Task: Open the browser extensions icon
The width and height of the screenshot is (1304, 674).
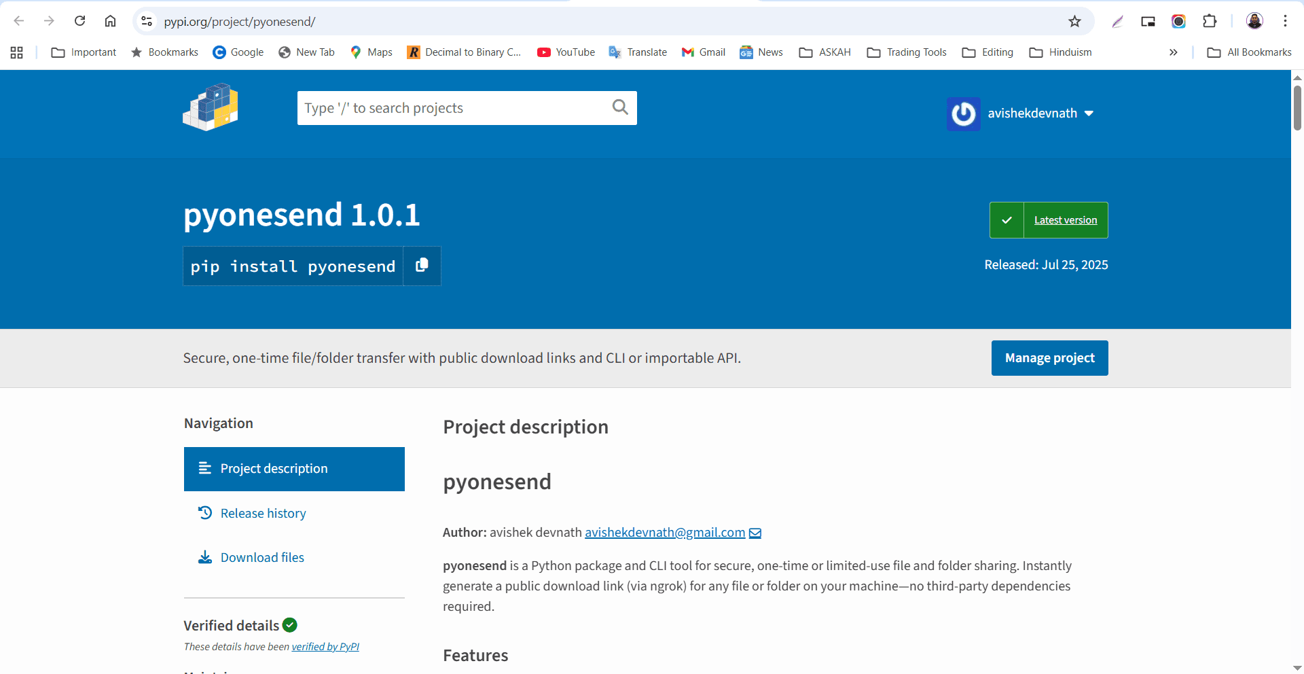Action: [1210, 21]
